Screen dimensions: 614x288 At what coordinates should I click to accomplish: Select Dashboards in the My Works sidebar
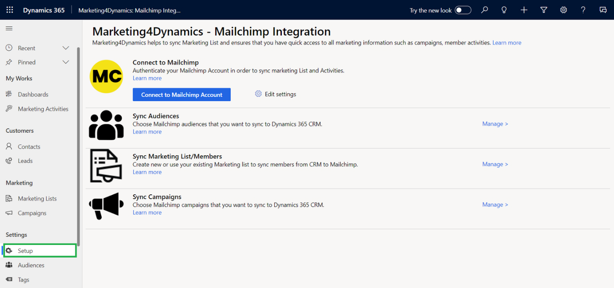coord(33,94)
